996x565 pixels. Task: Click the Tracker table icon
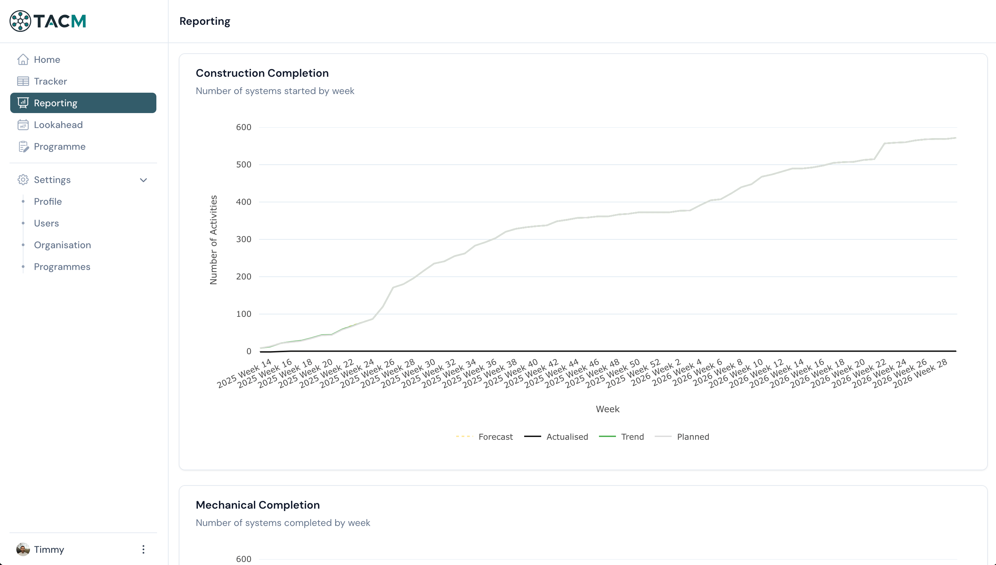(x=23, y=81)
